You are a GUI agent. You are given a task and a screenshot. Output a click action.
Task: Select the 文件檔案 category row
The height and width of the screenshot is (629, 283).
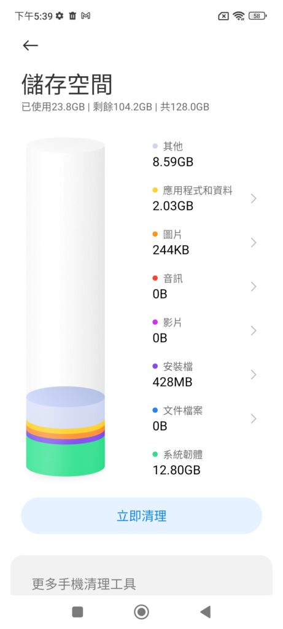click(x=204, y=418)
